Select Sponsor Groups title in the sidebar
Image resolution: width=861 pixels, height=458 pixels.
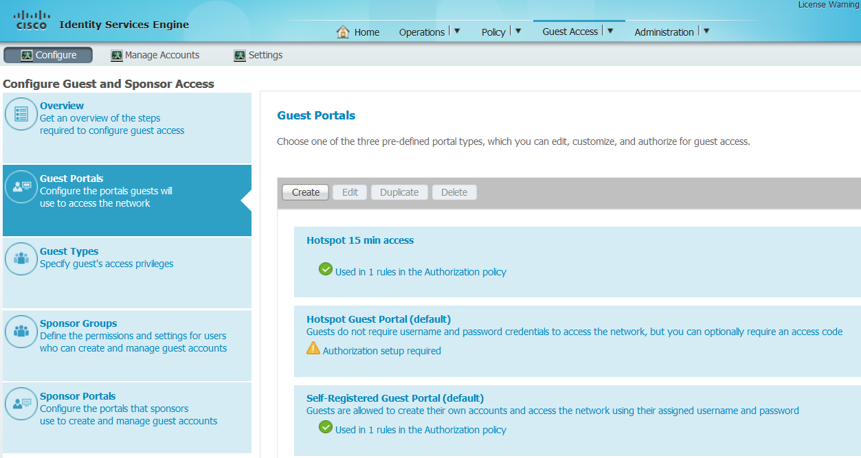click(78, 323)
